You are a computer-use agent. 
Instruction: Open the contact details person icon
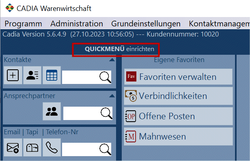click(32, 75)
